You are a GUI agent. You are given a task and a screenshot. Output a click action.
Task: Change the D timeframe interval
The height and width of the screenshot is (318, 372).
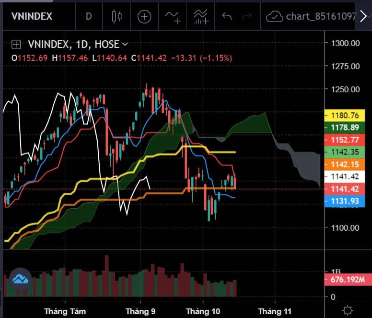pos(89,16)
